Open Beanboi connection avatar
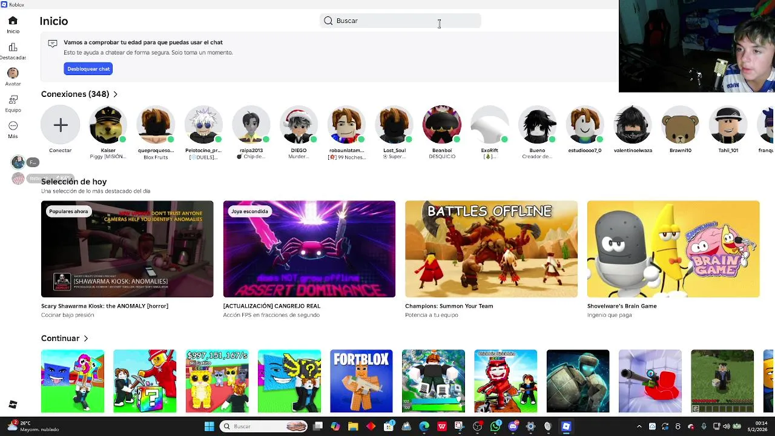Screen dimensions: 775x436 coord(442,125)
